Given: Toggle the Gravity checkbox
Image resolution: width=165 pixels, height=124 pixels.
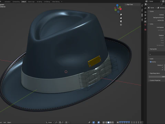Looking at the screenshot, I should (151, 62).
